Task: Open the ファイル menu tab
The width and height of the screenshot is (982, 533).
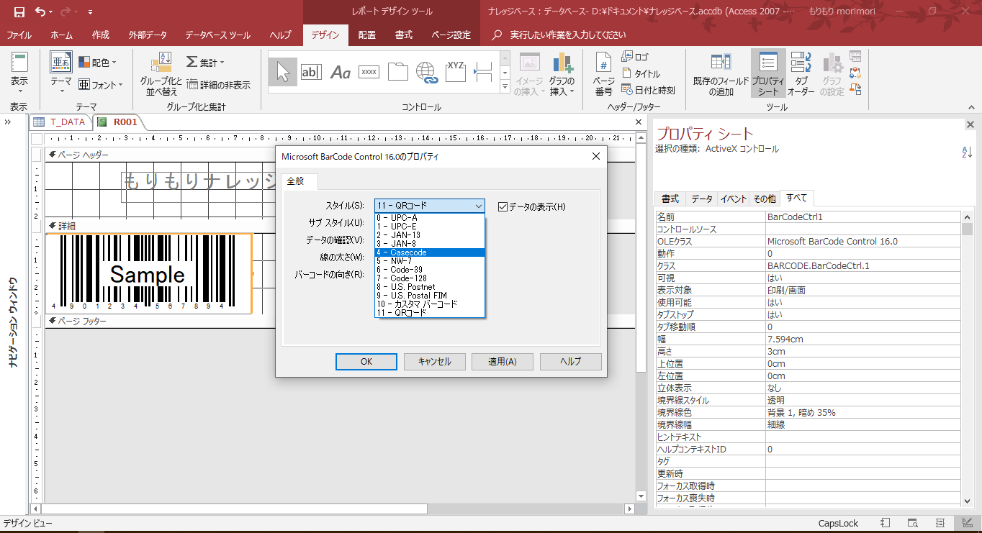Action: tap(19, 35)
